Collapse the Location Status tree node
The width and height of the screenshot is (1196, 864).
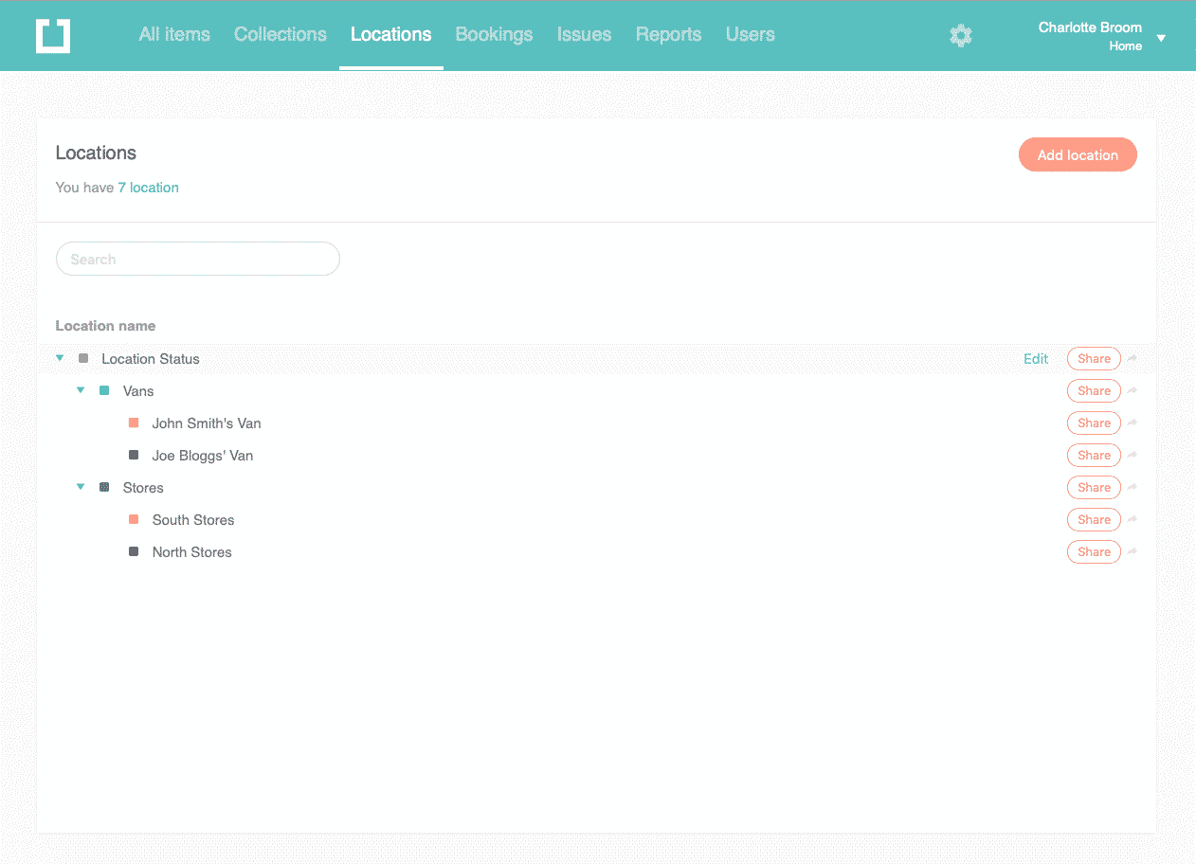60,358
